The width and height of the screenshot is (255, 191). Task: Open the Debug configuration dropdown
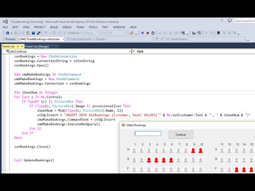pyautogui.click(x=91, y=33)
